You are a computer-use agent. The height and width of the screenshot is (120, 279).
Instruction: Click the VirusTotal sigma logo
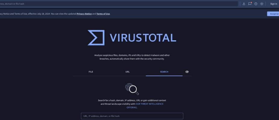click(96, 37)
